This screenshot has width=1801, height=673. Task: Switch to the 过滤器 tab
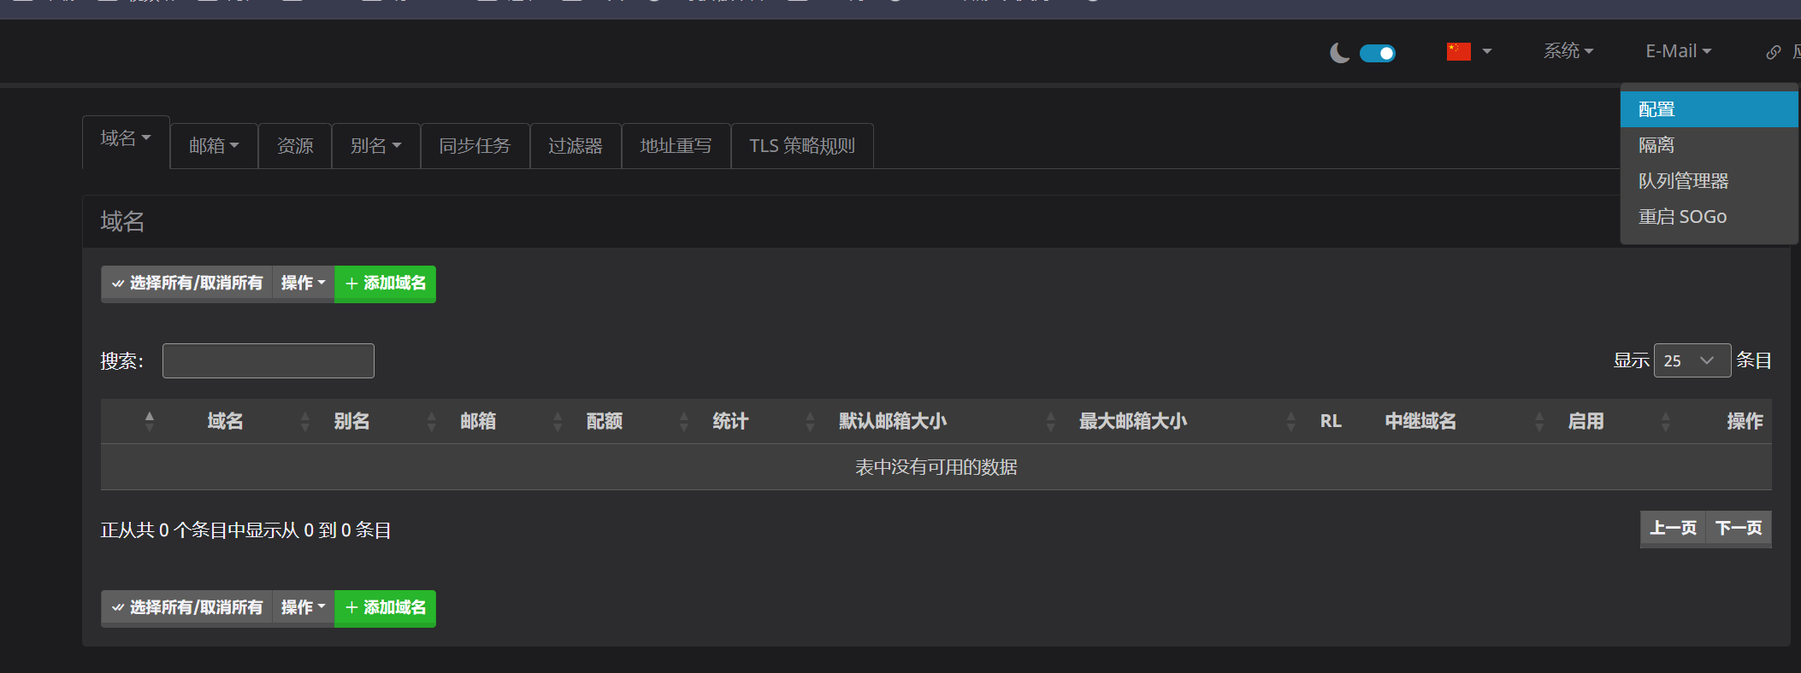point(575,146)
